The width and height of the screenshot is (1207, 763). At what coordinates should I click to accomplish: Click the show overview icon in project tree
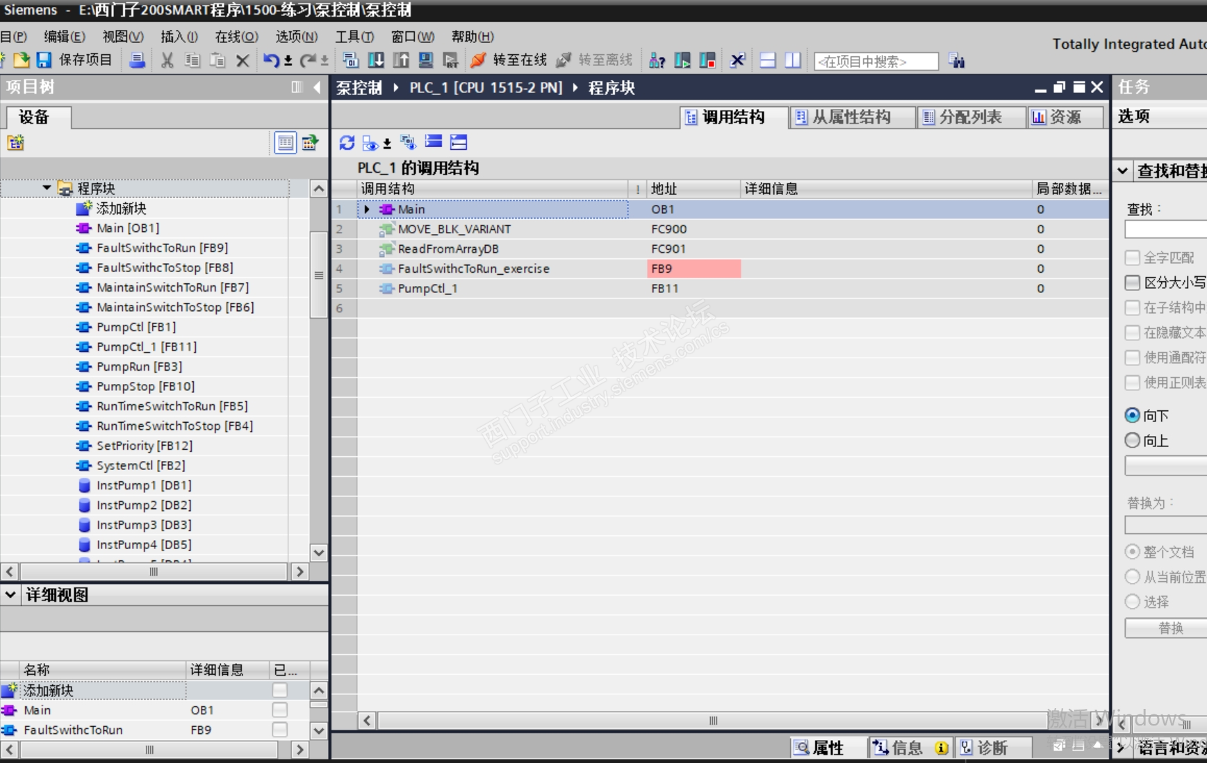tap(285, 143)
